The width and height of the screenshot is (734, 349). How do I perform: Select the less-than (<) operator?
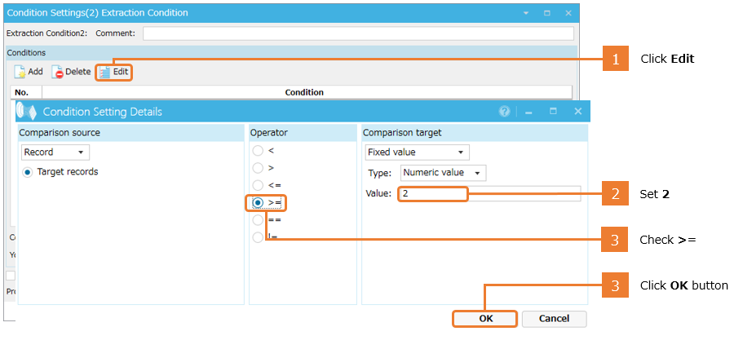point(258,151)
